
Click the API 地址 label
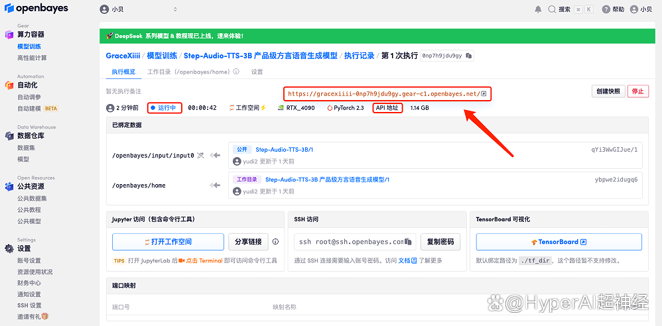click(x=387, y=108)
